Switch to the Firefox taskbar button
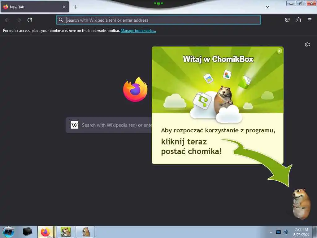 (46, 232)
